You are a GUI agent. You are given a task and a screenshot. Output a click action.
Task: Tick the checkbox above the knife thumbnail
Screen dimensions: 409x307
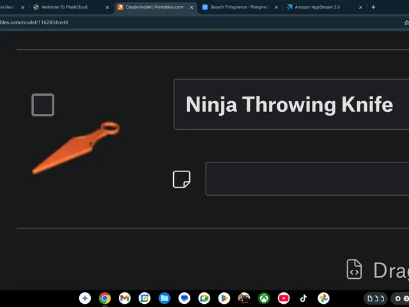point(43,105)
